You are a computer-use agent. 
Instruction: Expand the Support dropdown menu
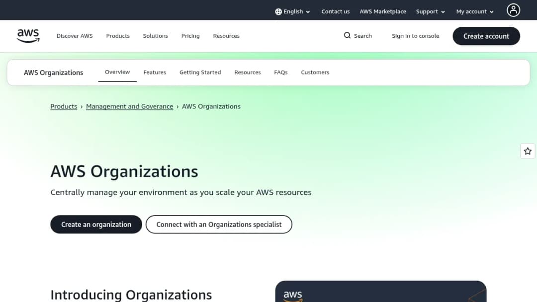(431, 11)
